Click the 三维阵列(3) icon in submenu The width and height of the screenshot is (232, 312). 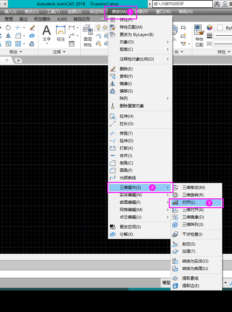(175, 225)
